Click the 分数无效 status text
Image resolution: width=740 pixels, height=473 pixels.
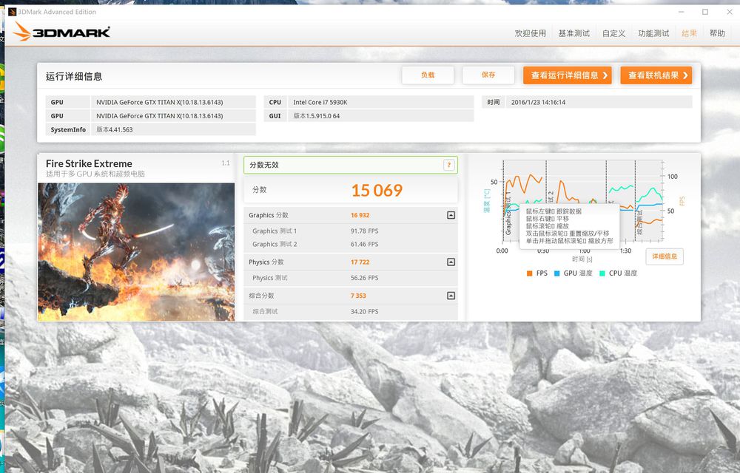pos(264,165)
